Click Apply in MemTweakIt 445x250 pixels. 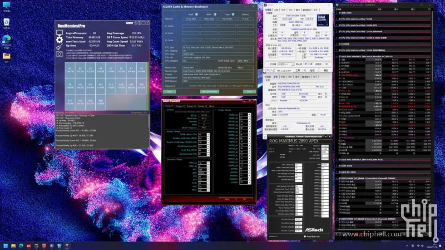[x=227, y=199]
